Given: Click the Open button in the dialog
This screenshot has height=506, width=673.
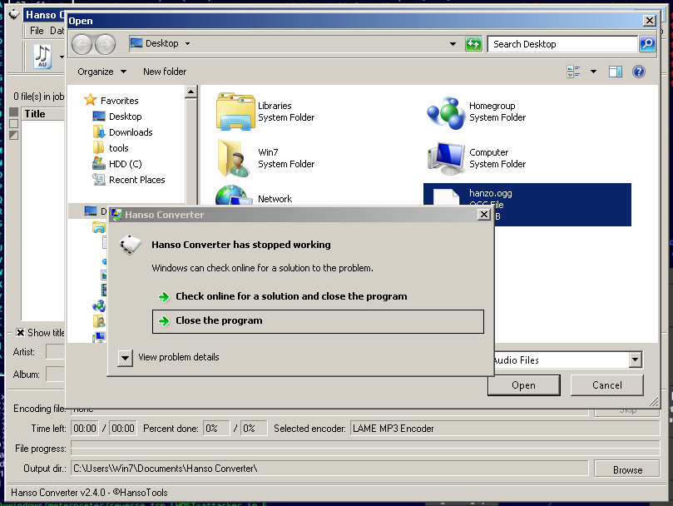Looking at the screenshot, I should pyautogui.click(x=523, y=385).
